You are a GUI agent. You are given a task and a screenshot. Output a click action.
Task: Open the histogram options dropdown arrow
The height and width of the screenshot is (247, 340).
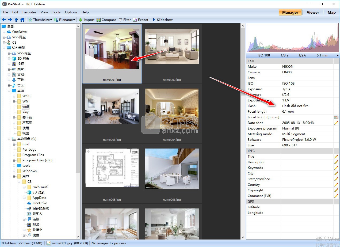338,56
